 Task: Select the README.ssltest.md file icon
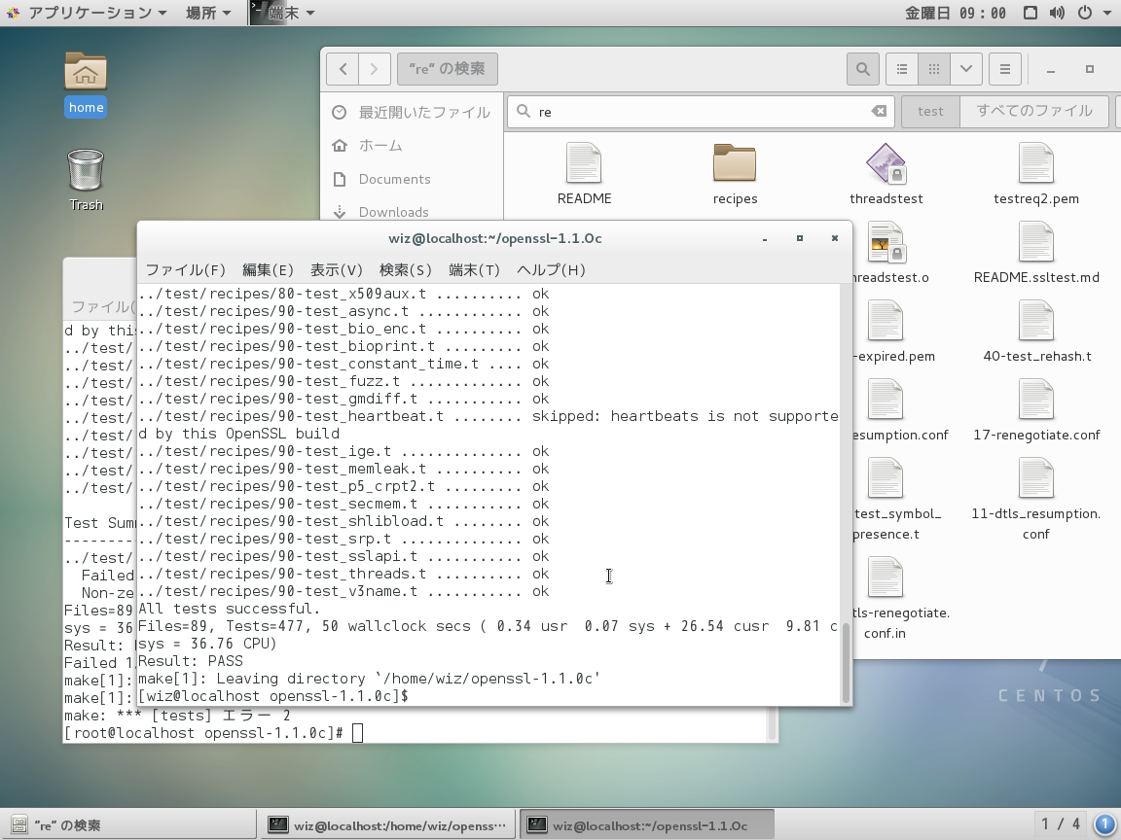[x=1036, y=253]
